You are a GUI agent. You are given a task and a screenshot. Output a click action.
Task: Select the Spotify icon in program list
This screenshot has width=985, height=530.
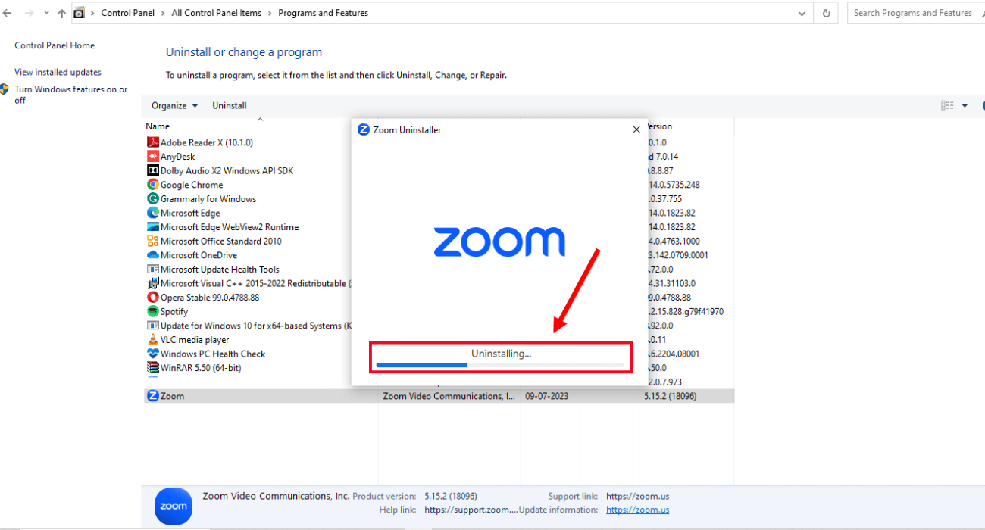(x=152, y=311)
